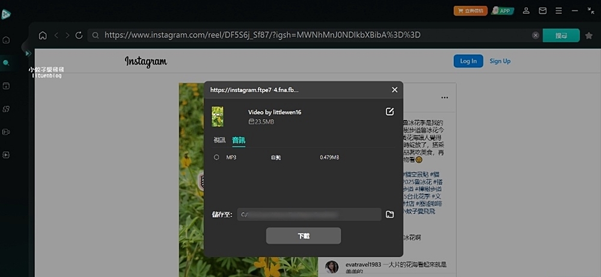Navigate forward with the right arrow
601x277 pixels.
point(67,35)
